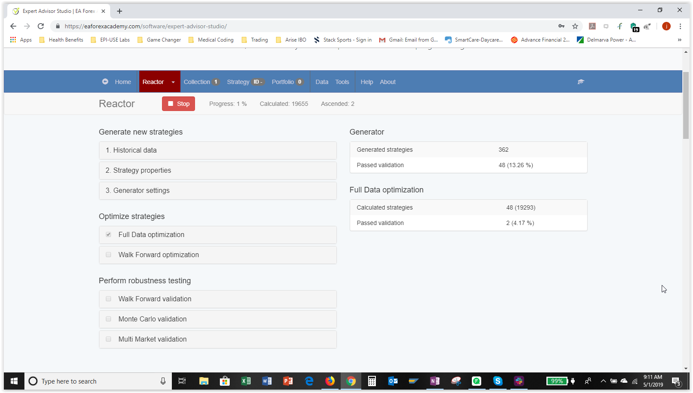Expand the 2. Strategy properties section
693x393 pixels.
click(x=218, y=171)
